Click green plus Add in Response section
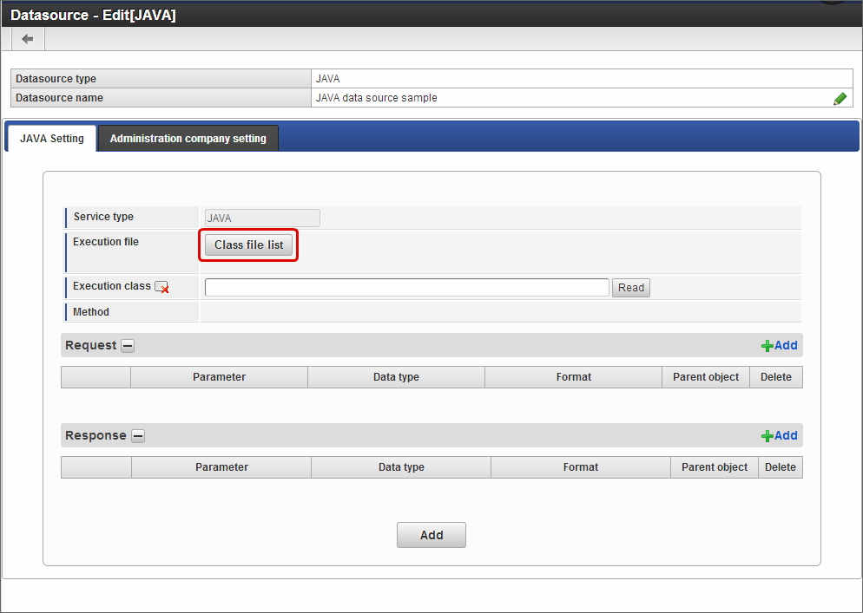The image size is (863, 613). [x=779, y=435]
